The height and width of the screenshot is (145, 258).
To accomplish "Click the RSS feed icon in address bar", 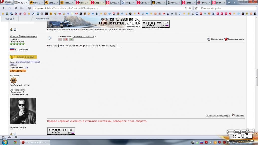I will point(186,8).
